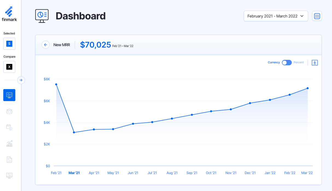Download the New MRR chart
The height and width of the screenshot is (191, 332).
[x=315, y=63]
